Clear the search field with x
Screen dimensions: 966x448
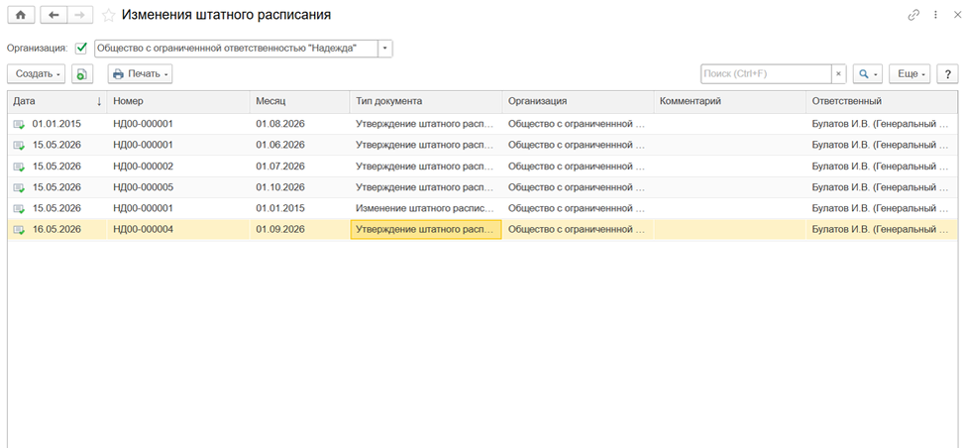838,74
